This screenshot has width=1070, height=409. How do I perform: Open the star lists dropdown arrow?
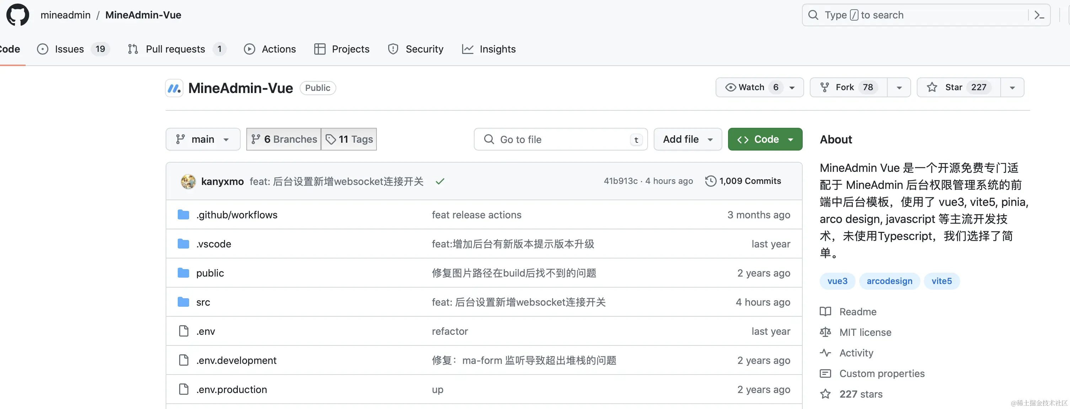pyautogui.click(x=1012, y=88)
